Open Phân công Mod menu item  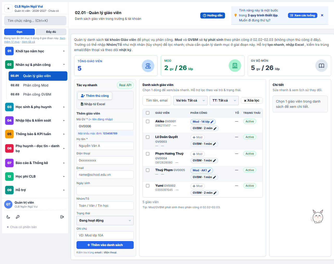point(38,85)
